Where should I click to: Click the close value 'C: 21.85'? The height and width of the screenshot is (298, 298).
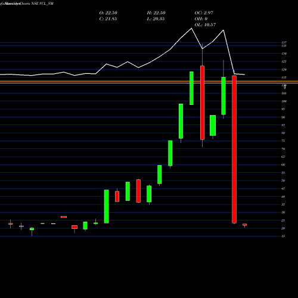pyautogui.click(x=108, y=19)
